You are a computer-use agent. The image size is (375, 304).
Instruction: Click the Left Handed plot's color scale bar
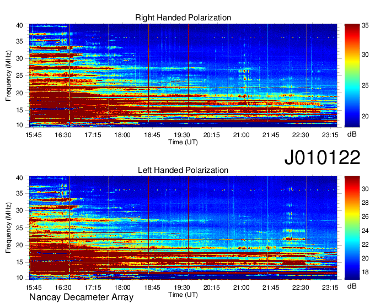352,228
